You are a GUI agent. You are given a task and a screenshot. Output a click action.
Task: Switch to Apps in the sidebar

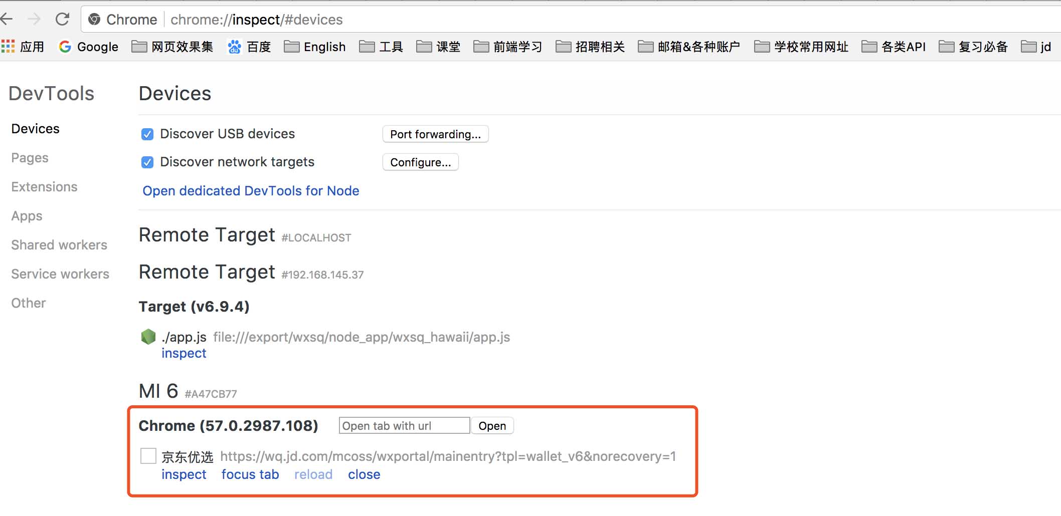pos(27,216)
